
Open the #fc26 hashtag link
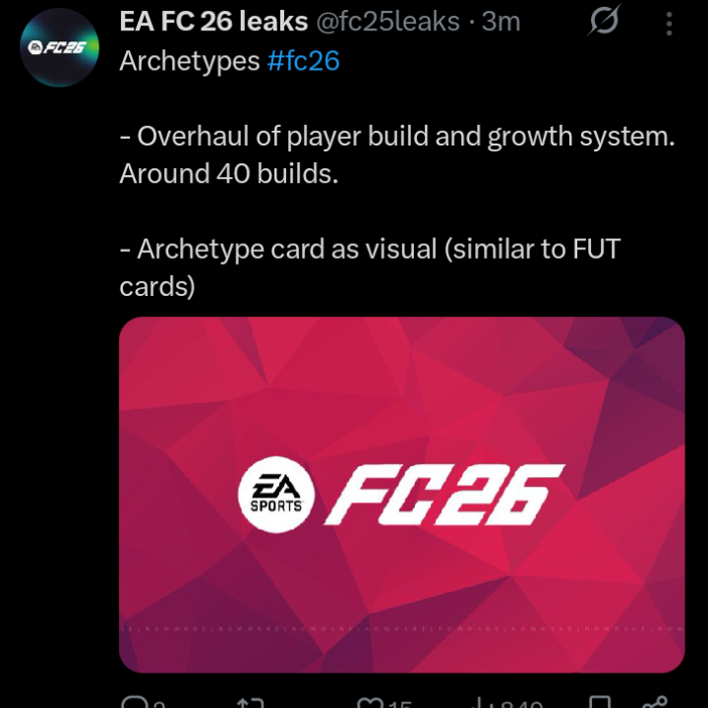[x=303, y=61]
